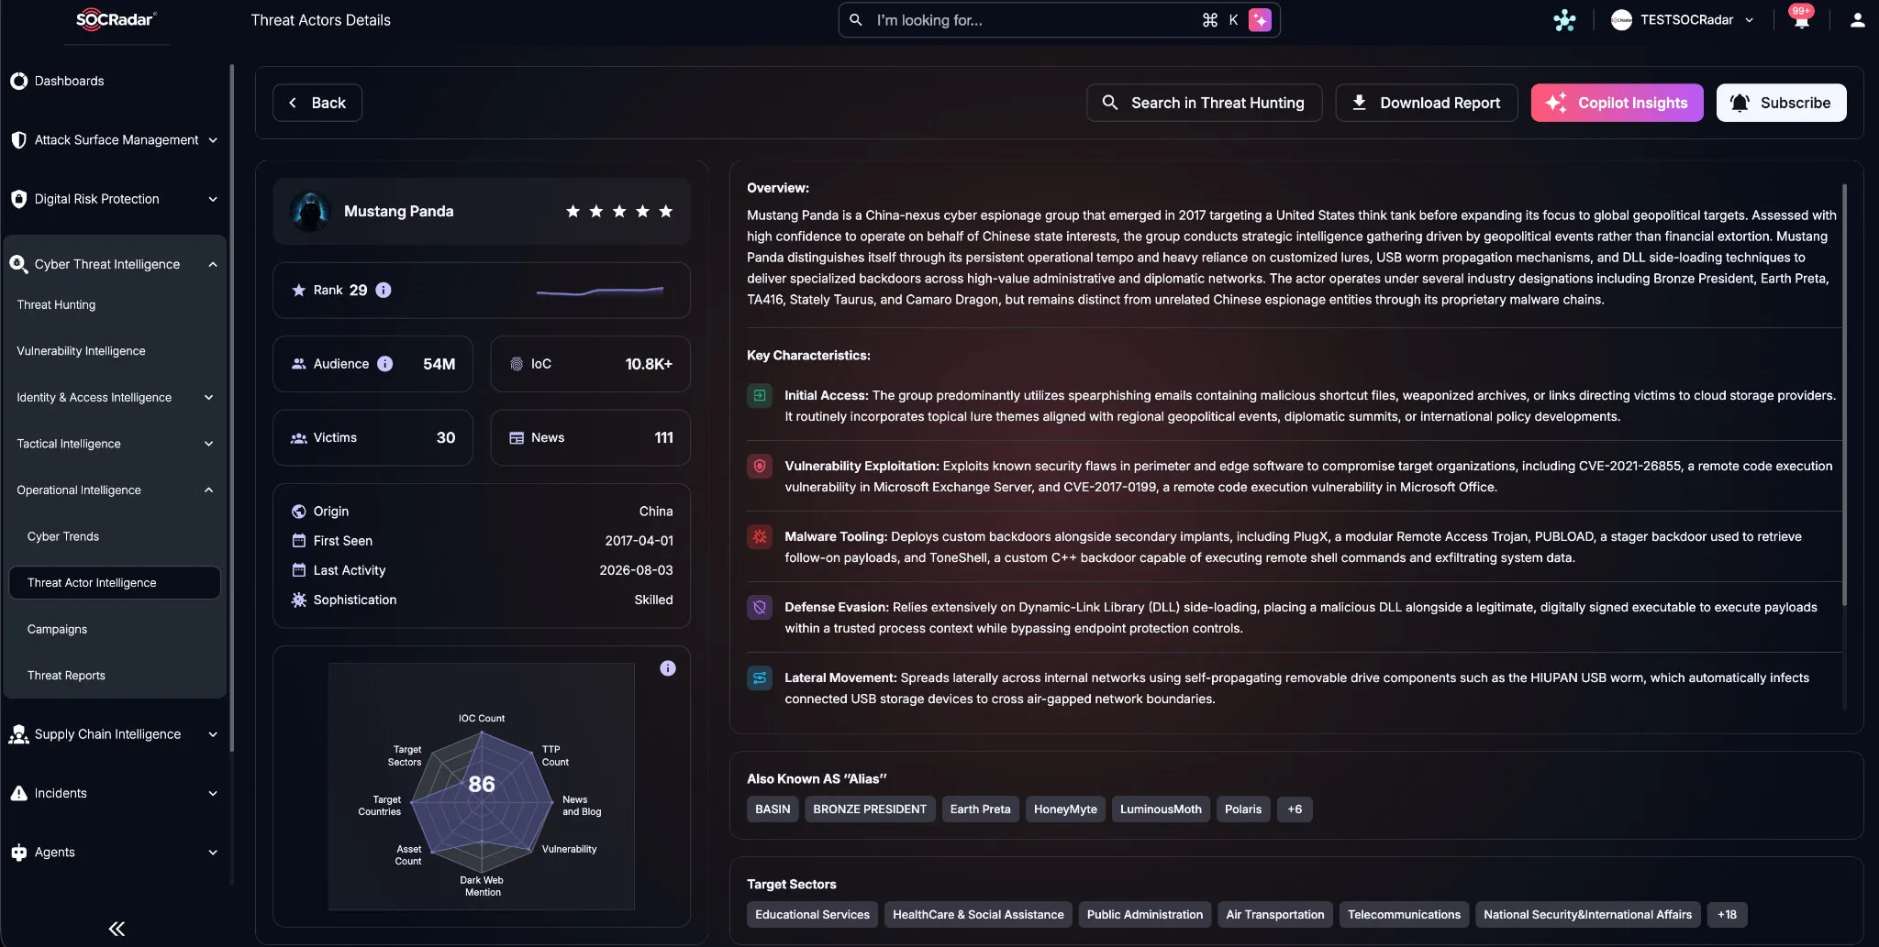Click the Audience info icon
Viewport: 1879px width, 947px height.
pyautogui.click(x=385, y=364)
